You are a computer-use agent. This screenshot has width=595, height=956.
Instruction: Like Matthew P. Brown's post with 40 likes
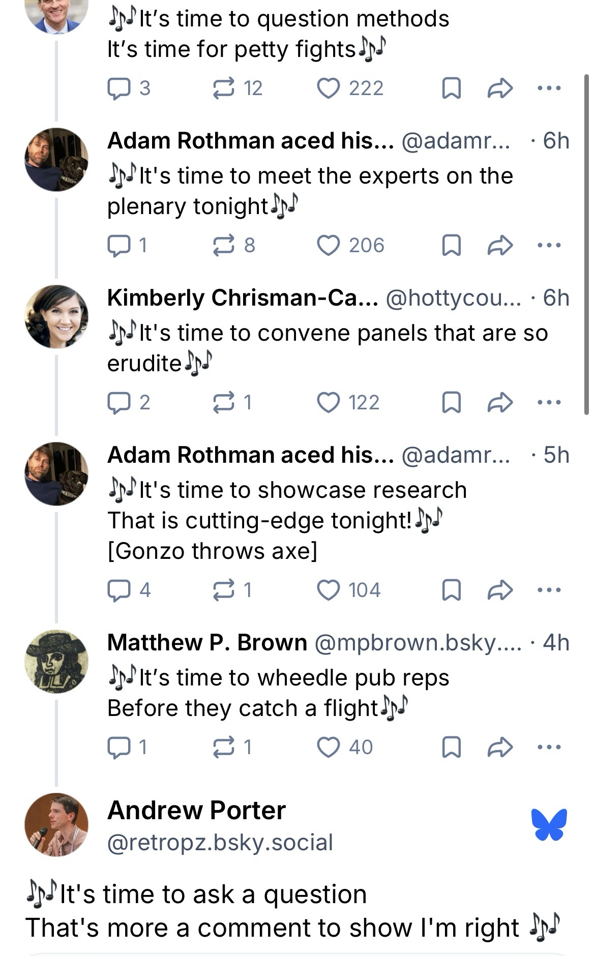tap(329, 748)
